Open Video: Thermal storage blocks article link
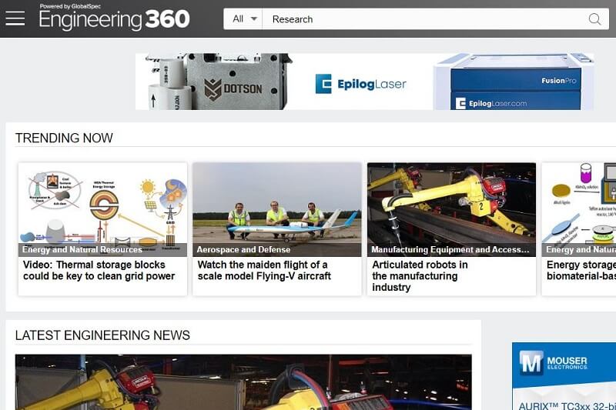Screen dimensions: 616x410 click(99, 270)
